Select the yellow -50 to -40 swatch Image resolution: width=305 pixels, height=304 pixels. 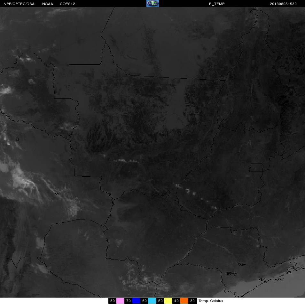pos(168,301)
